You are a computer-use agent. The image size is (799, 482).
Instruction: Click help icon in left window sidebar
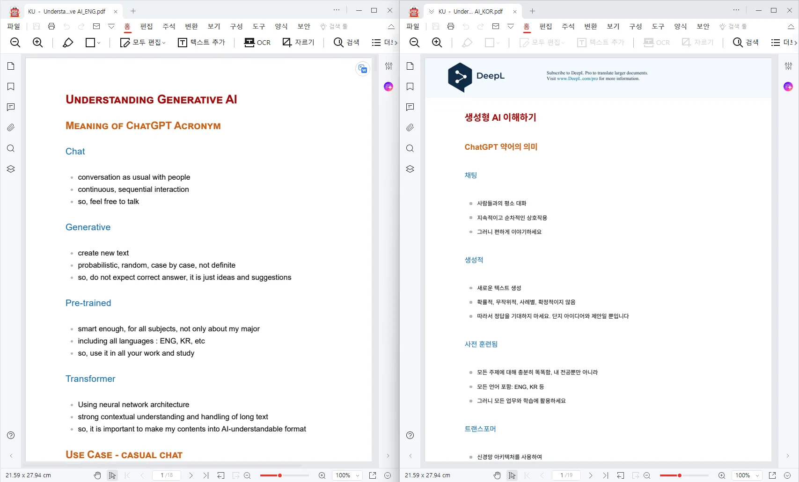coord(11,435)
